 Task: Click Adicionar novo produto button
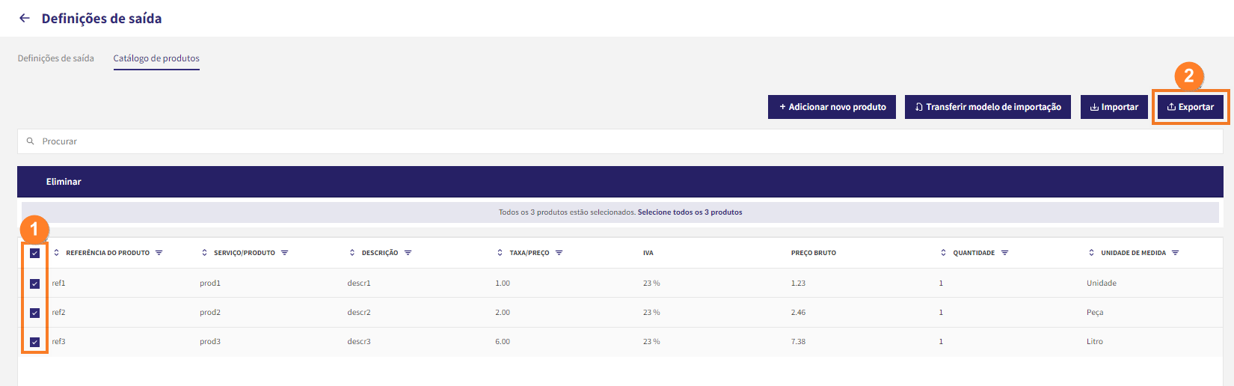(x=832, y=107)
